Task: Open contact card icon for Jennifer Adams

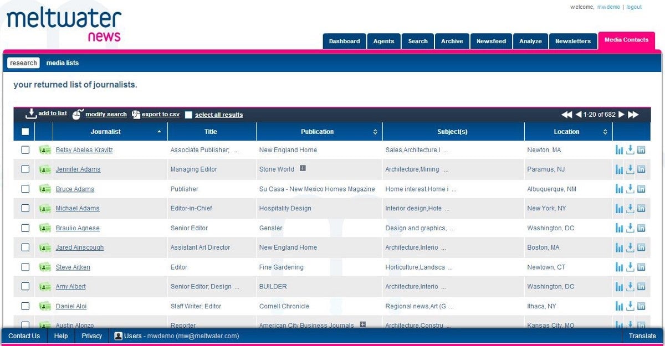Action: tap(45, 169)
